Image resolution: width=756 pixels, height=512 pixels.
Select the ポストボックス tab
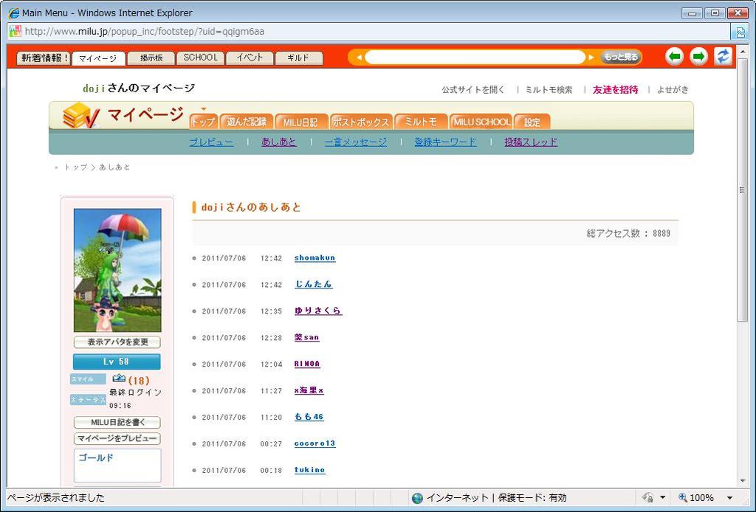click(x=360, y=122)
